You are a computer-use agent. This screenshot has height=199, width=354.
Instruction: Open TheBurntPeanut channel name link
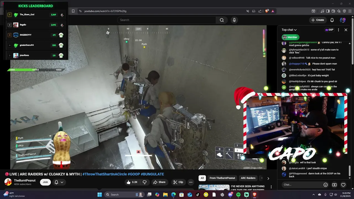pyautogui.click(x=25, y=180)
